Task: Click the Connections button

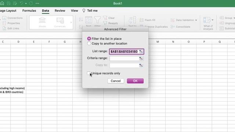Action: coord(12,18)
